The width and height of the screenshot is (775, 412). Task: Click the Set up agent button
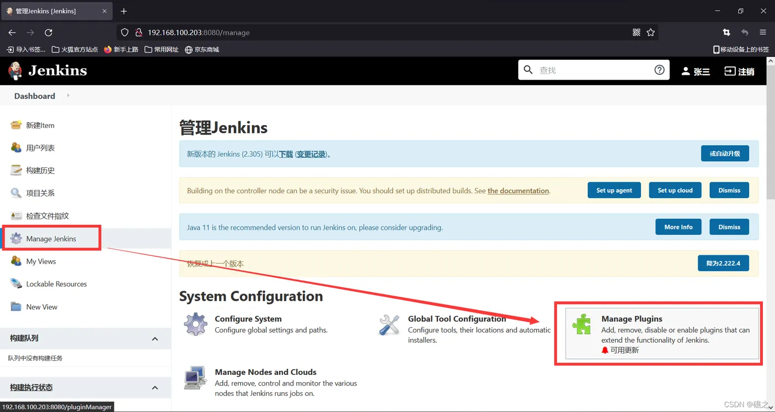click(x=614, y=190)
